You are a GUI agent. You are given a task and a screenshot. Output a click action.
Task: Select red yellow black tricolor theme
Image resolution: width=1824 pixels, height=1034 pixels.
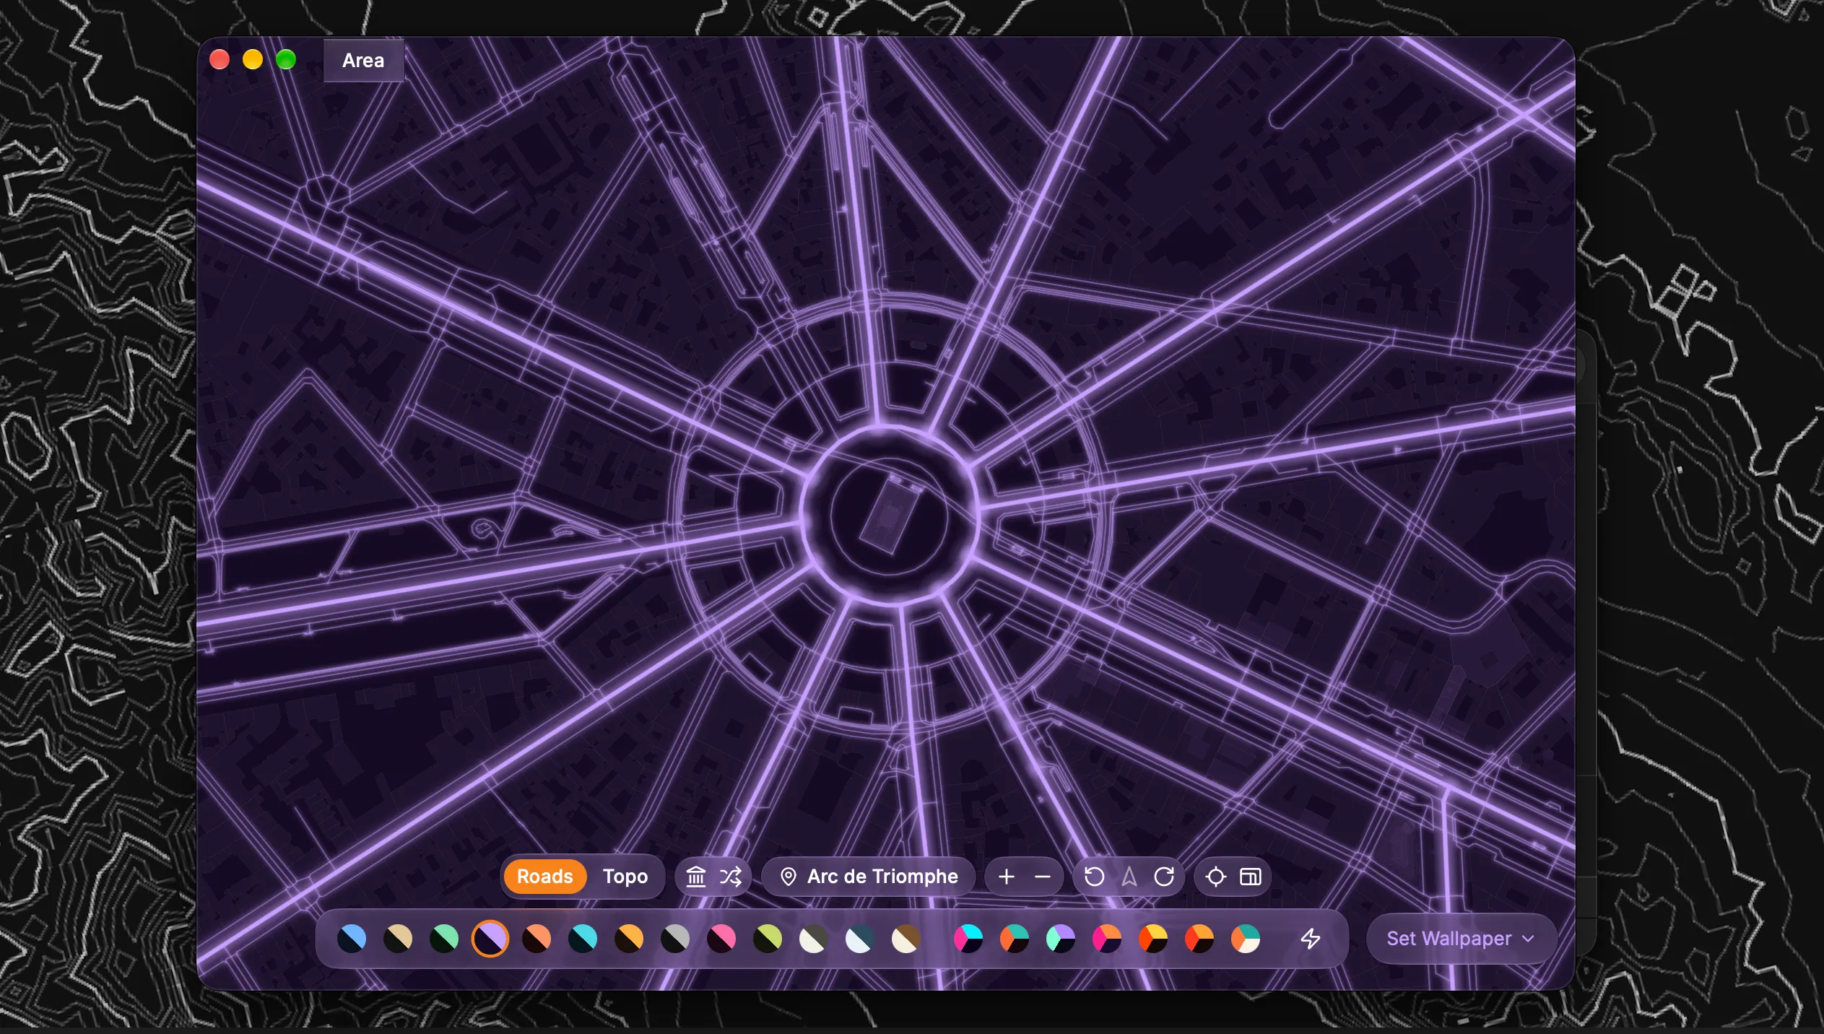pyautogui.click(x=1153, y=939)
